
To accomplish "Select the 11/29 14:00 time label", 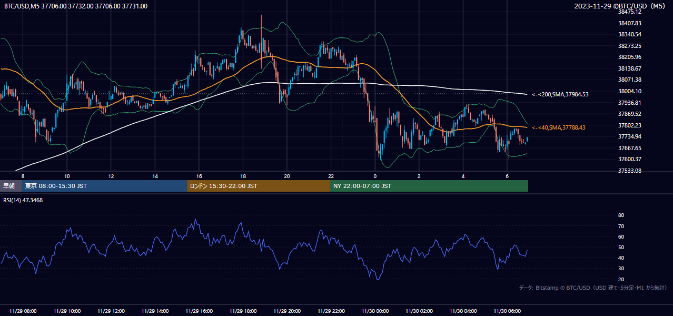I will click(155, 311).
